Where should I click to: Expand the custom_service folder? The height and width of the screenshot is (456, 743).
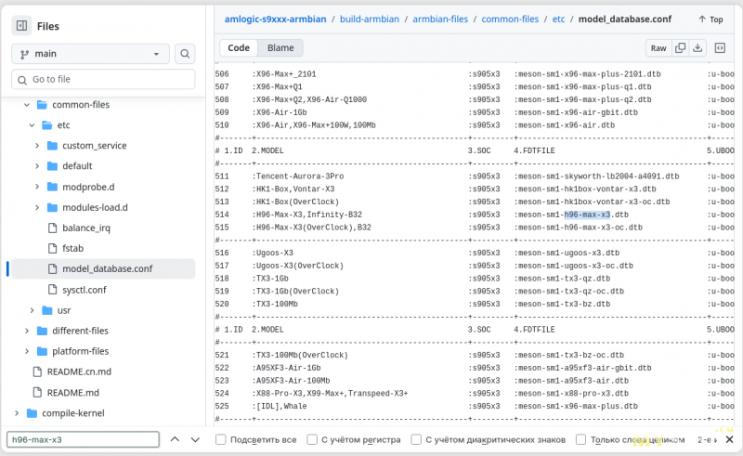36,146
